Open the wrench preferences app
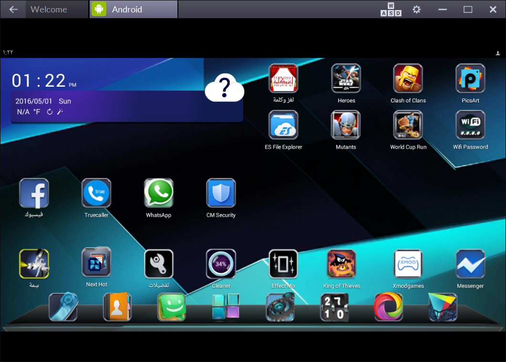The height and width of the screenshot is (362, 506). [x=158, y=264]
